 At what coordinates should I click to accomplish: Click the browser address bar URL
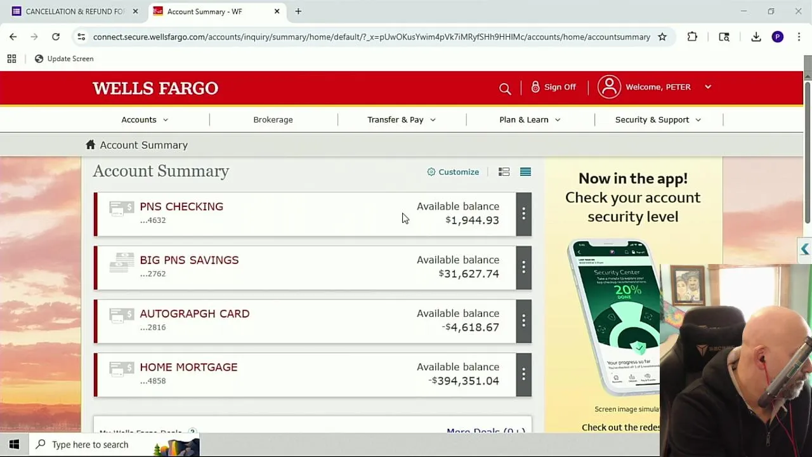coord(372,37)
